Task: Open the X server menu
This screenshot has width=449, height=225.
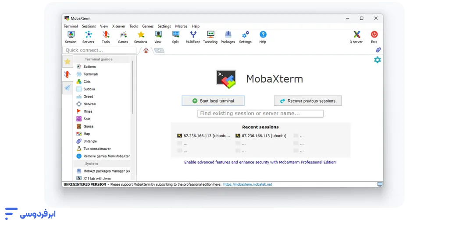Action: coord(118,26)
